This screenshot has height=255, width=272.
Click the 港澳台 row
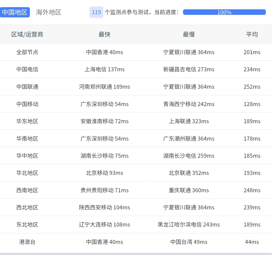[27, 242]
